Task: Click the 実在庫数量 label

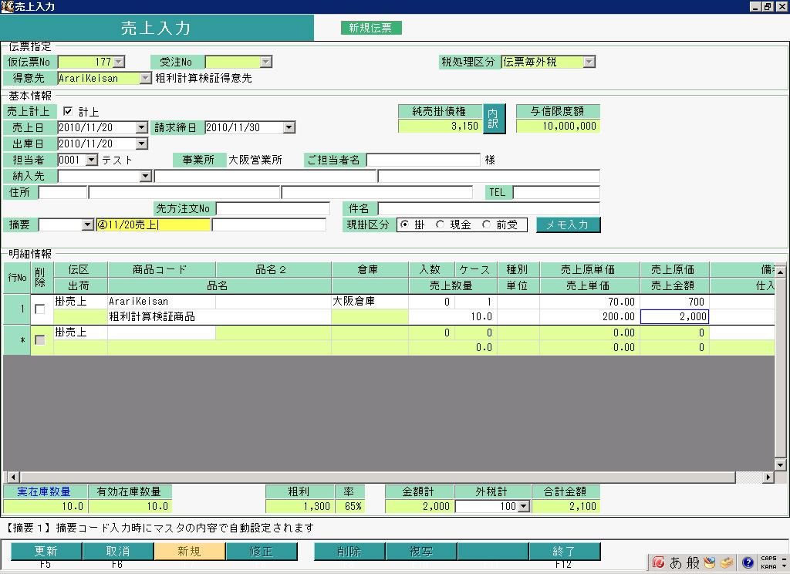Action: [44, 491]
